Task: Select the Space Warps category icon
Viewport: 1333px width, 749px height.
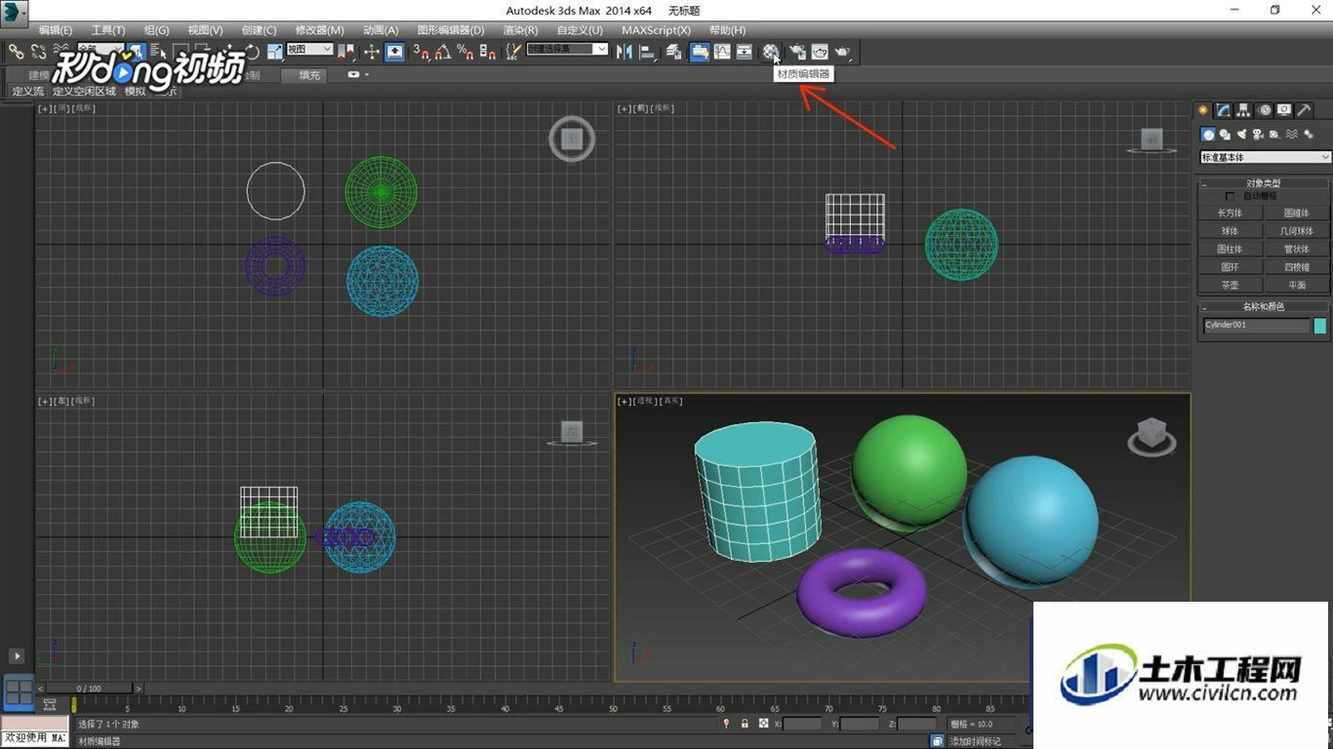Action: point(1292,135)
